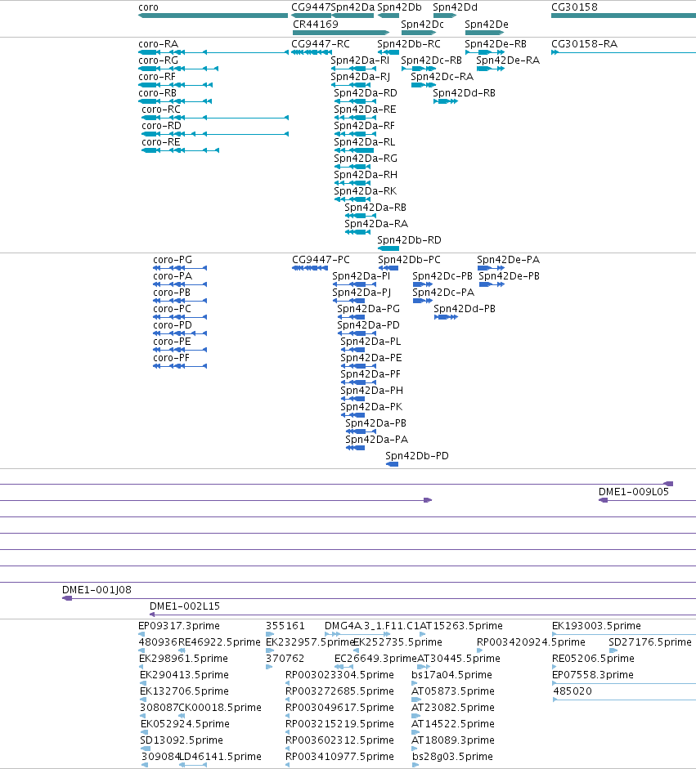Select transcript Spn42Dc-RA
The width and height of the screenshot is (696, 769).
[x=423, y=85]
